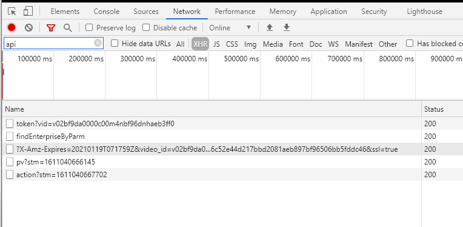
Task: Filter requests by Font type
Action: pos(296,44)
